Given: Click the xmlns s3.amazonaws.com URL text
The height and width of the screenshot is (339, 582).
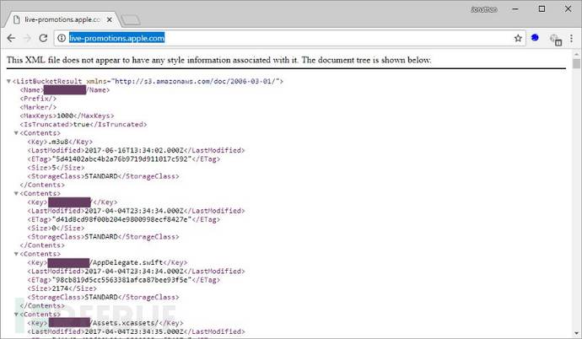Looking at the screenshot, I should [x=195, y=81].
